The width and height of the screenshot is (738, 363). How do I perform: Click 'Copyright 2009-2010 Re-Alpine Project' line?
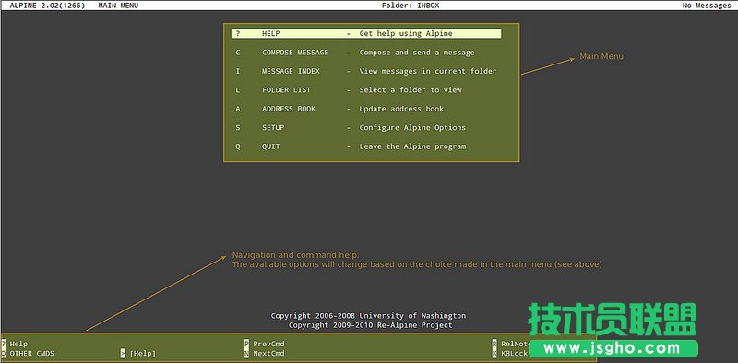371,325
